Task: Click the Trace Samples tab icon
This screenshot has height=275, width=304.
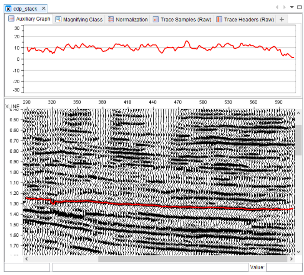Action: click(156, 19)
